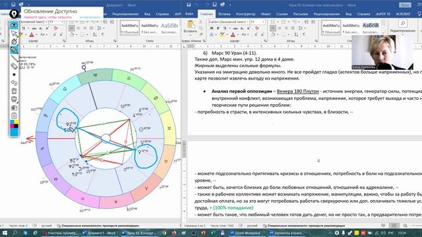Switch to Ссылки tab in right Word window
The height and width of the screenshot is (237, 422).
pos(282,14)
